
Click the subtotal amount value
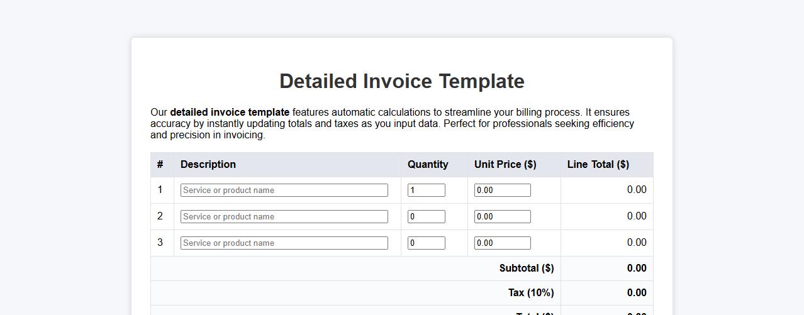pos(637,268)
